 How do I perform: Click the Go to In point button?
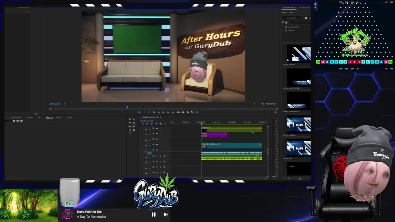click(x=154, y=112)
